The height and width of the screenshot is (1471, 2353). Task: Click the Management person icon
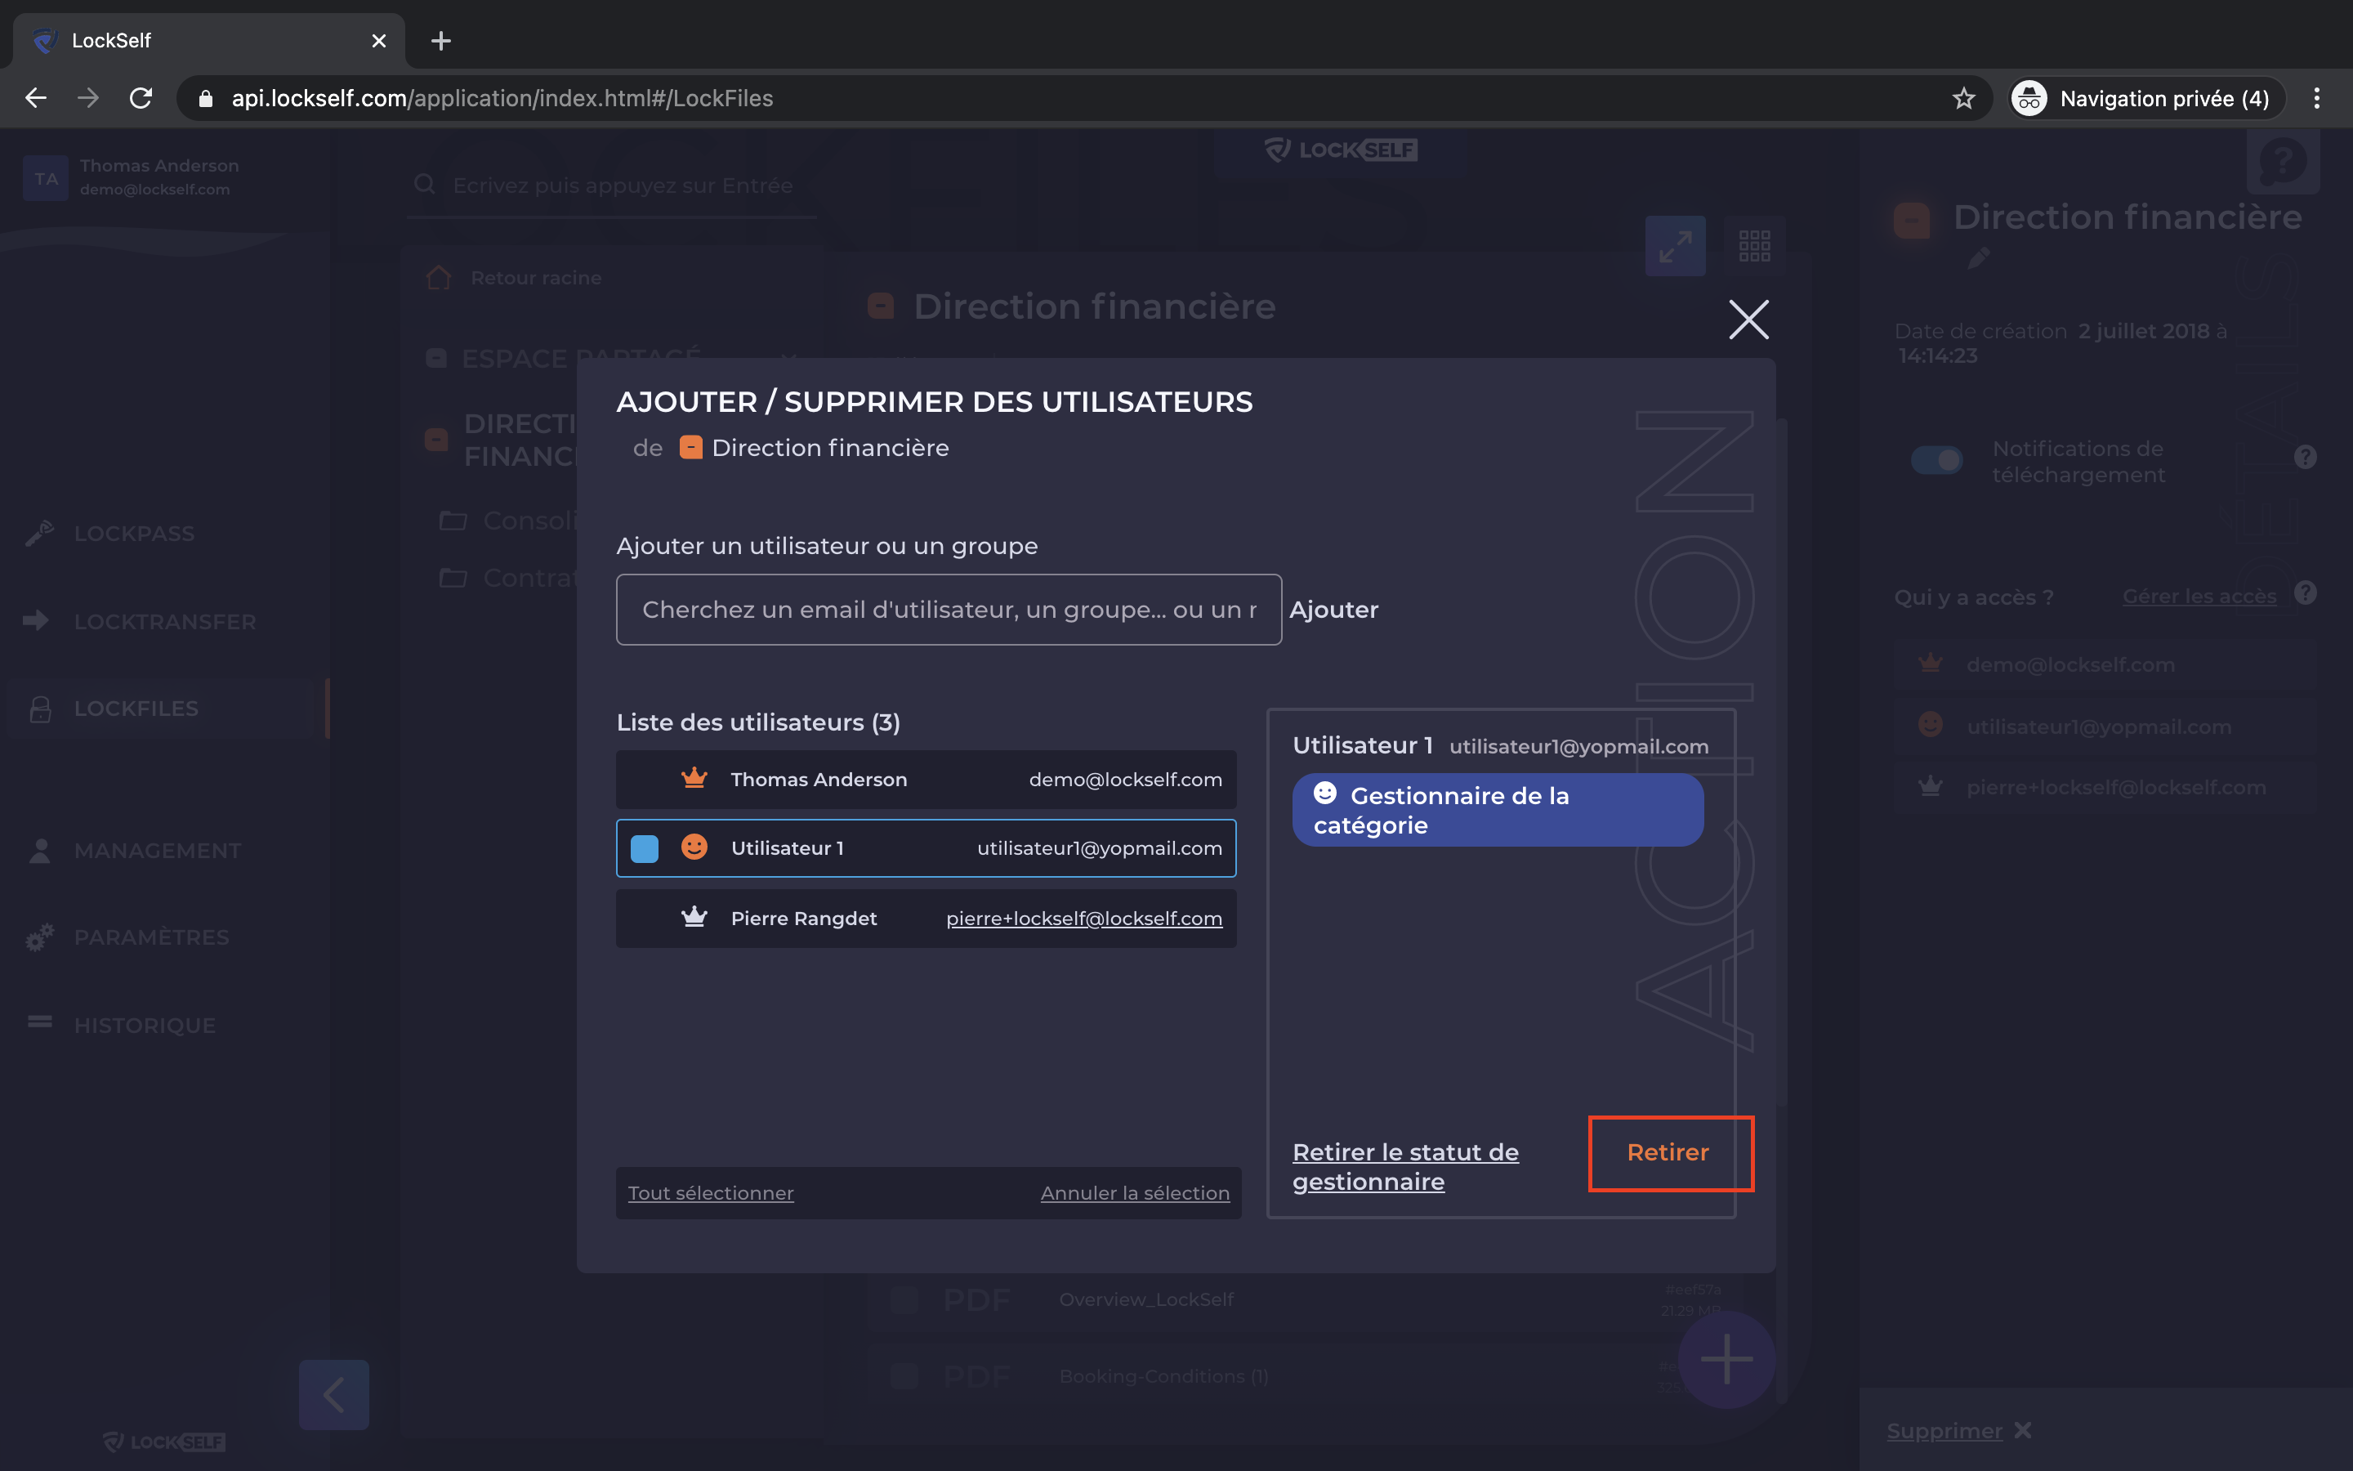pyautogui.click(x=40, y=850)
